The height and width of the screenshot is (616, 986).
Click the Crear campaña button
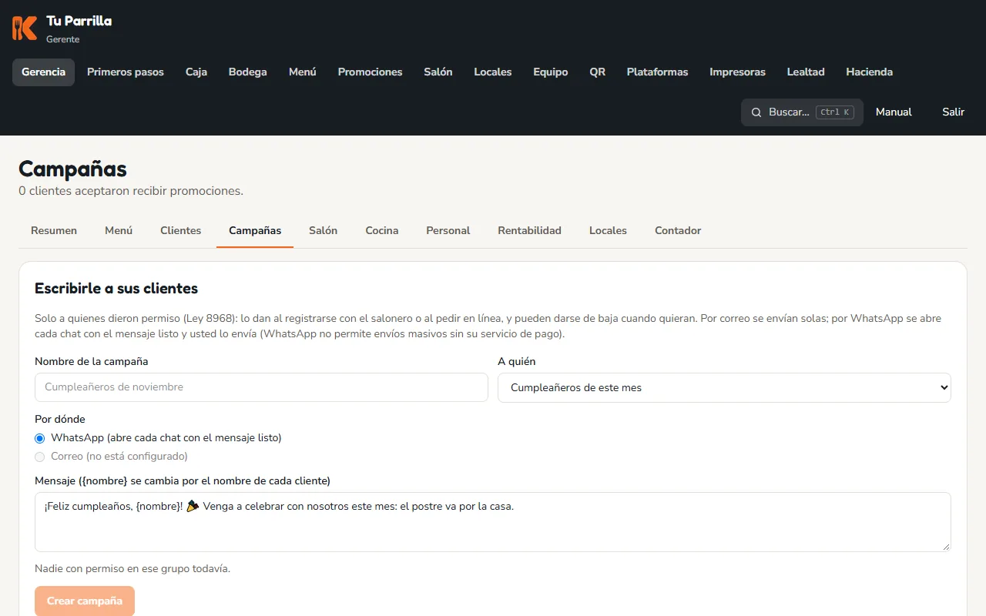click(85, 601)
